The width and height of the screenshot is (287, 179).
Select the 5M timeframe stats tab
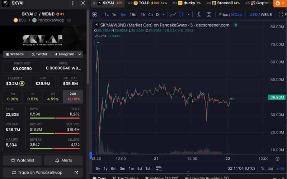tap(13, 97)
